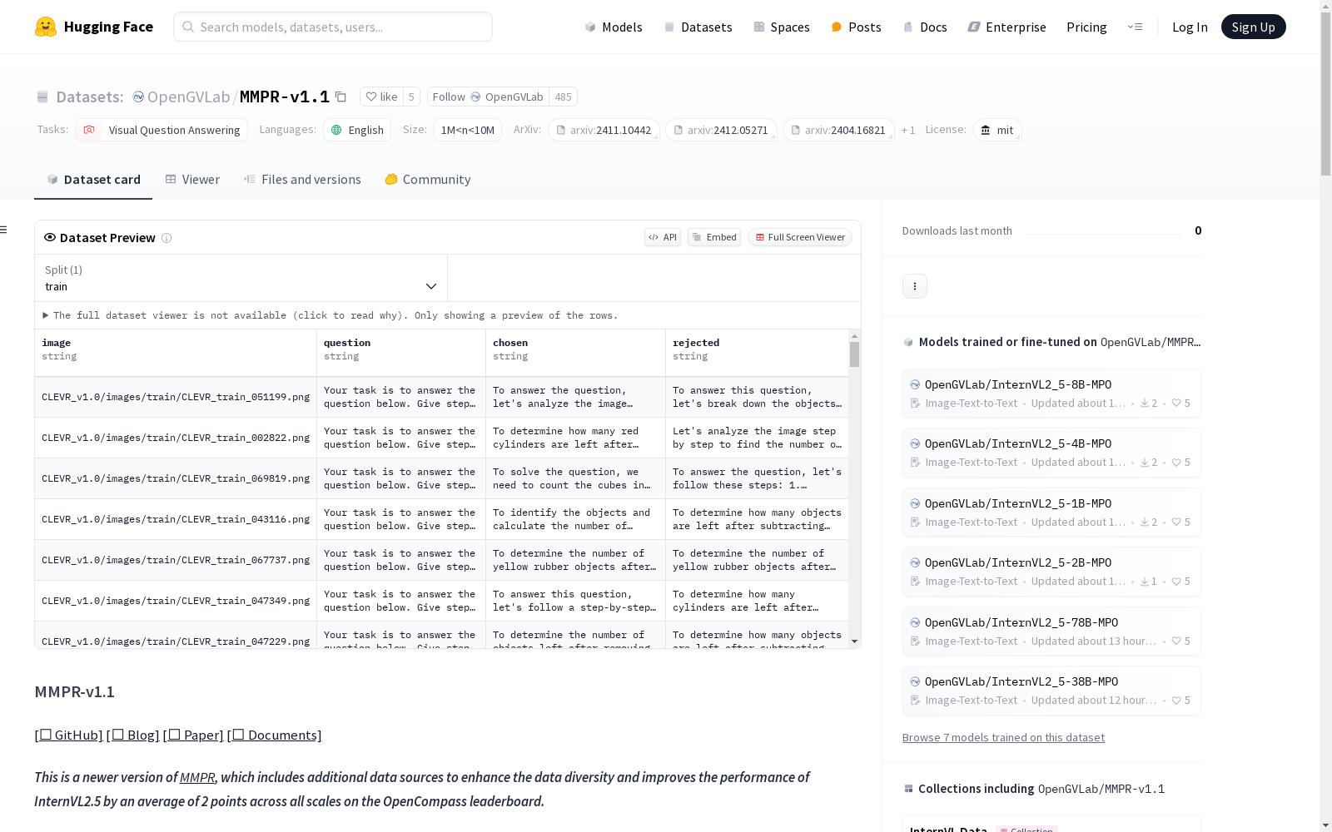Image resolution: width=1332 pixels, height=832 pixels.
Task: Open the arxiv:2412.05271 tag
Action: tap(721, 130)
